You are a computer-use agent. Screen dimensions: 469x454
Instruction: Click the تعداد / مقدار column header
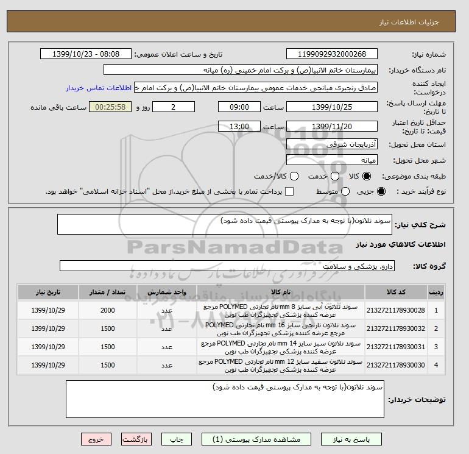pos(108,292)
